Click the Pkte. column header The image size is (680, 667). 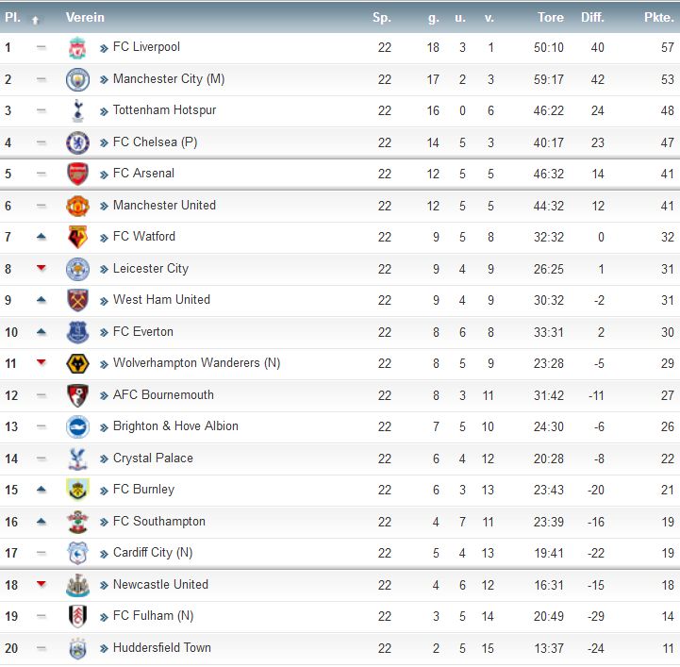[x=658, y=17]
